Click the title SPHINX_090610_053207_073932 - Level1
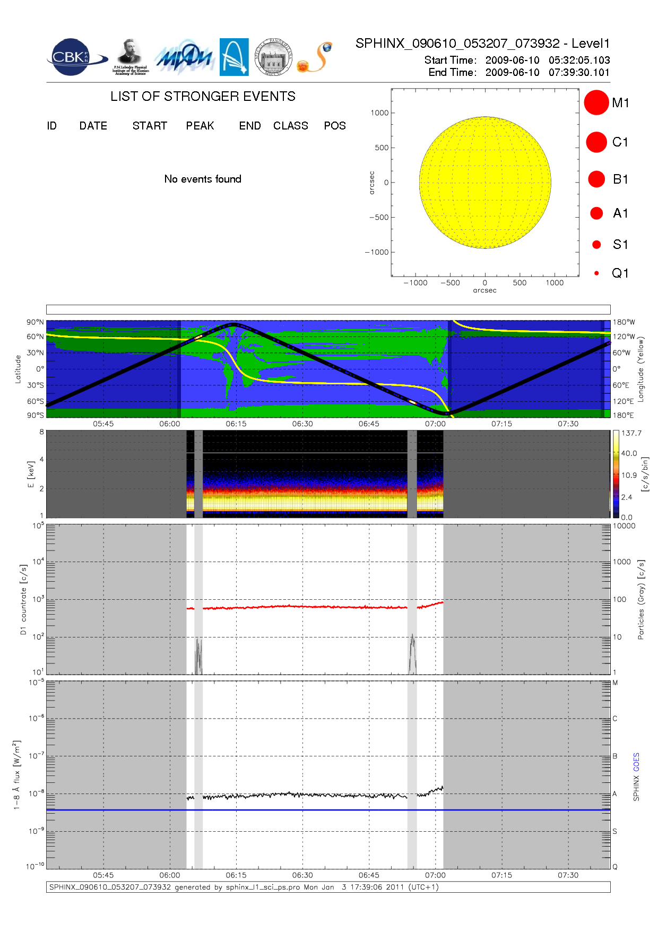Image resolution: width=658 pixels, height=931 pixels. click(482, 44)
